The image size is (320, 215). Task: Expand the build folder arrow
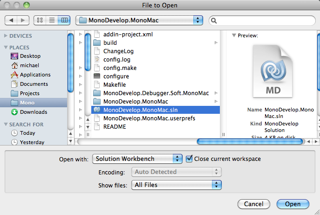point(216,43)
